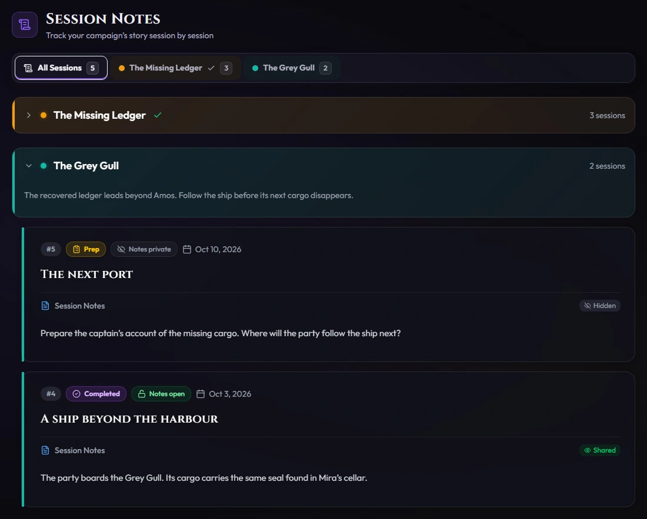Click the Session Notes scroll logo icon
Image resolution: width=647 pixels, height=519 pixels.
(25, 25)
